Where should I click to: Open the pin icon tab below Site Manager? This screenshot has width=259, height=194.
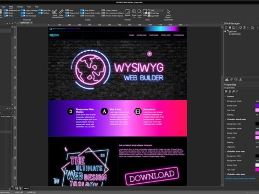pos(231,80)
